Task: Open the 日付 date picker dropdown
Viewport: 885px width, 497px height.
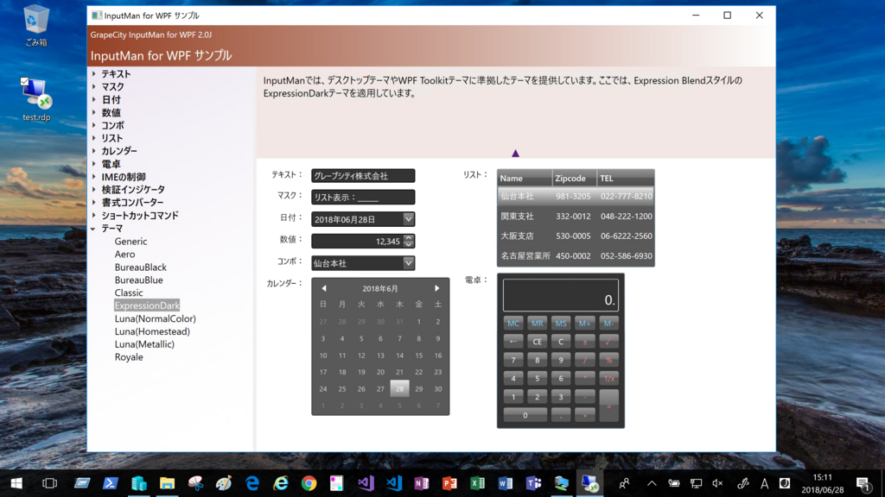Action: point(409,219)
